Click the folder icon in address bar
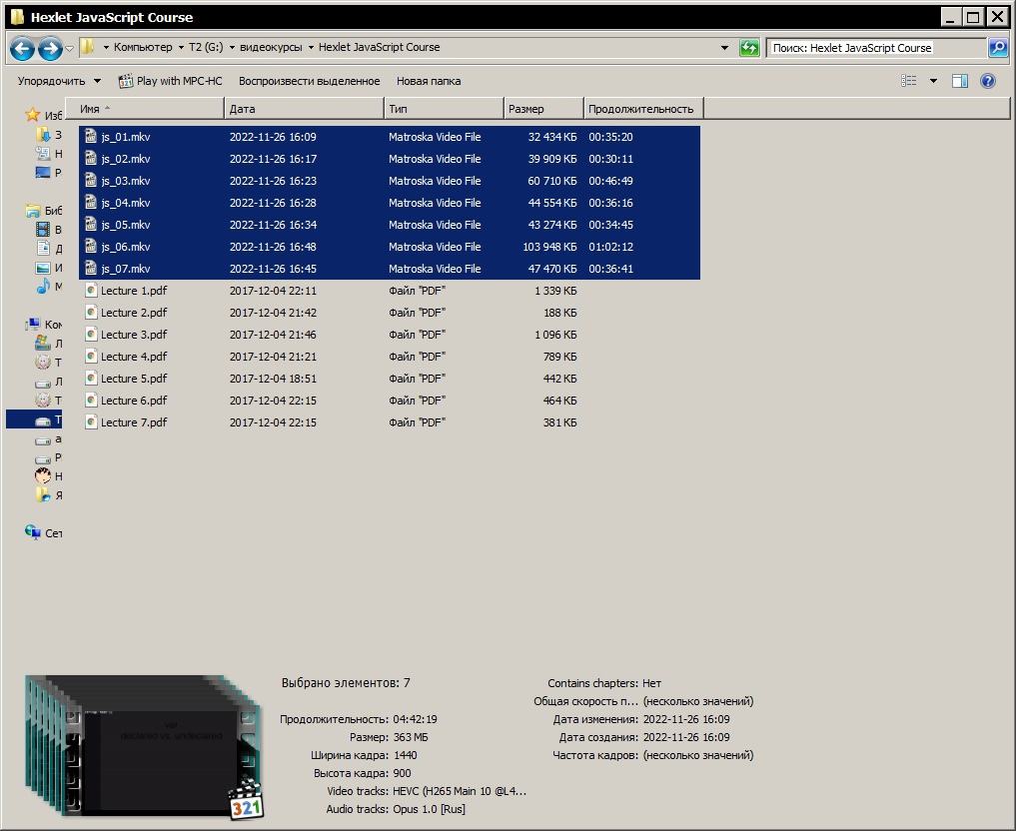1016x831 pixels. [87, 47]
